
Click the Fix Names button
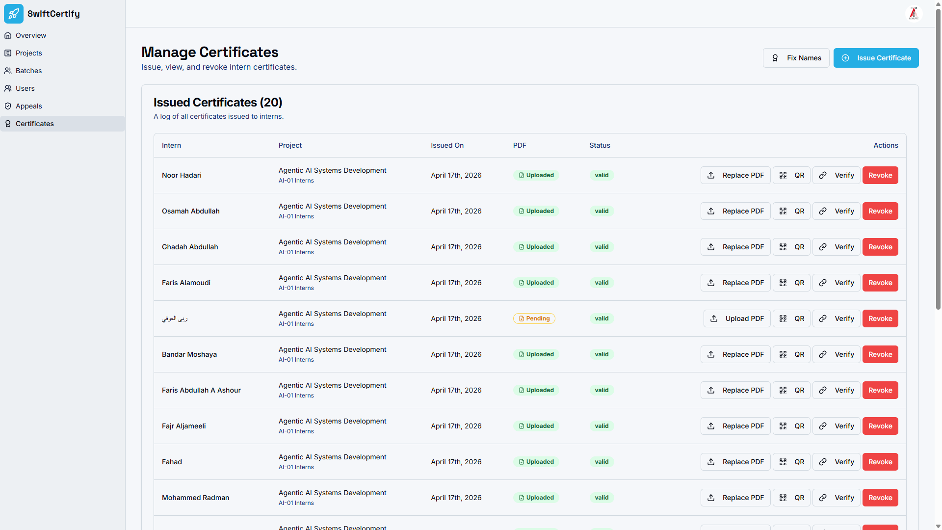(x=796, y=58)
